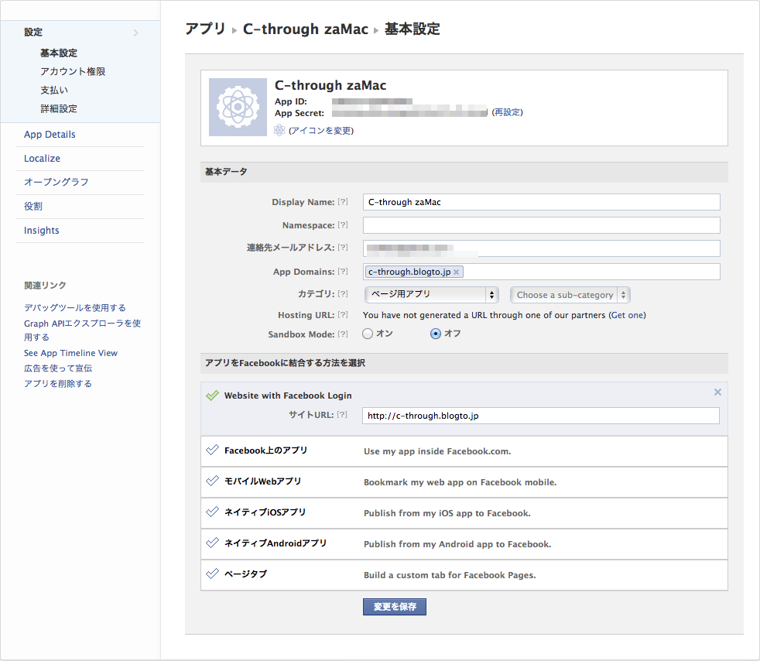The width and height of the screenshot is (760, 661).
Task: Click the large app icon thumbnail
Action: pos(238,107)
